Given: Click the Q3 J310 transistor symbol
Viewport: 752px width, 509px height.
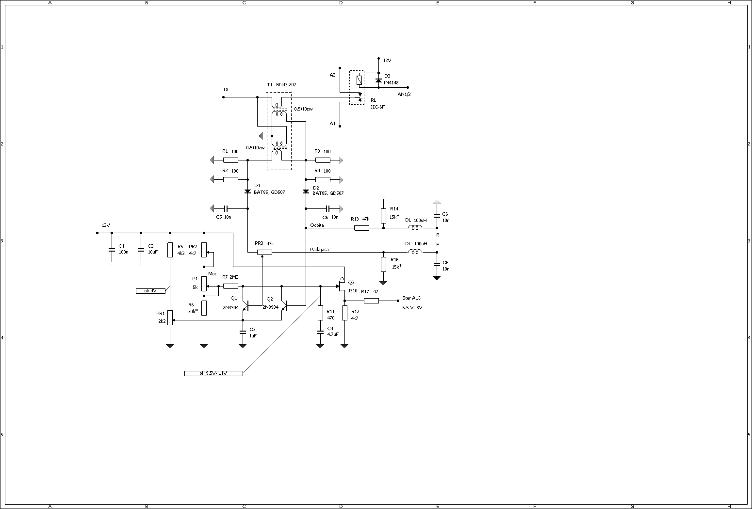Looking at the screenshot, I should 342,286.
